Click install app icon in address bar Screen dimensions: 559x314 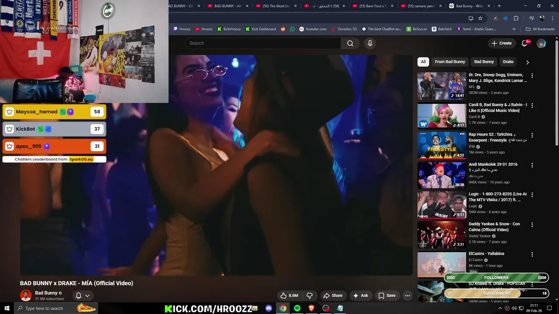(471, 18)
